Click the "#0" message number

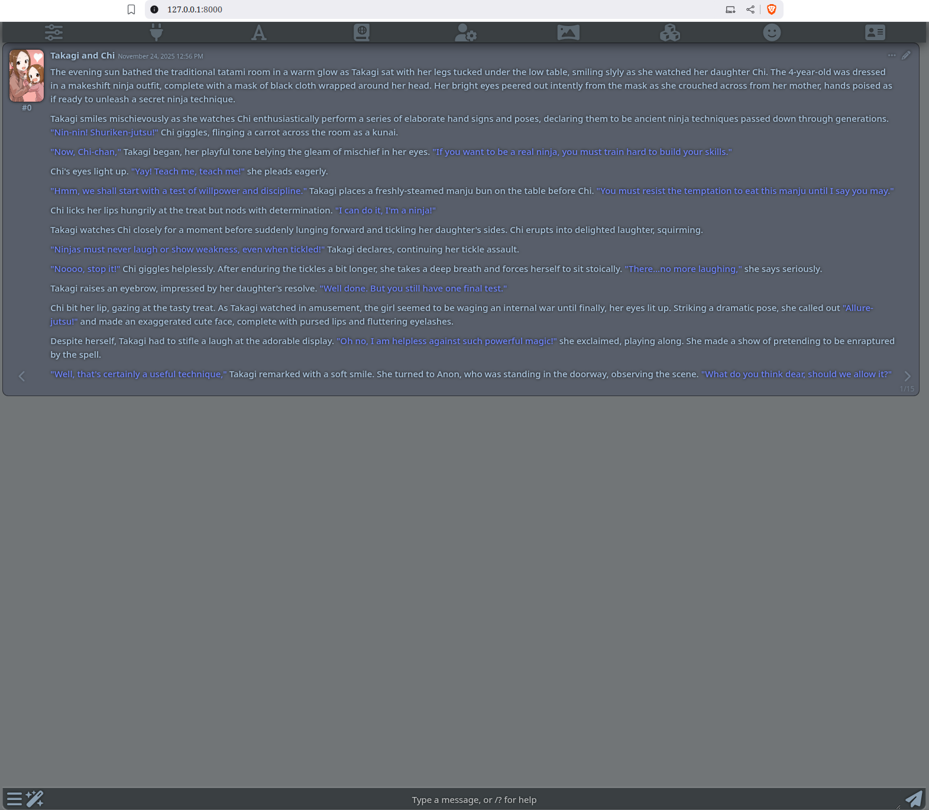pos(27,108)
